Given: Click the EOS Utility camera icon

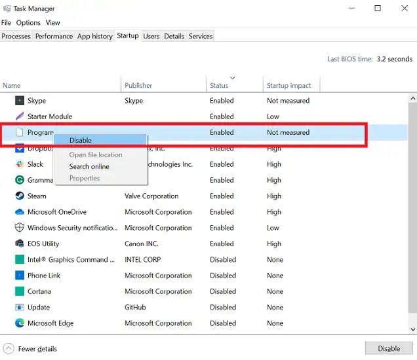Looking at the screenshot, I should click(x=20, y=243).
